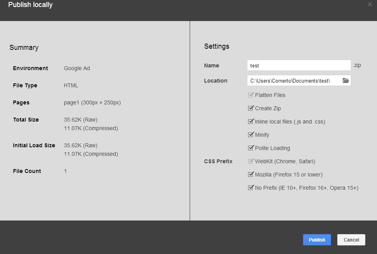Click the Google Ad environment value
This screenshot has width=377, height=254.
point(77,68)
